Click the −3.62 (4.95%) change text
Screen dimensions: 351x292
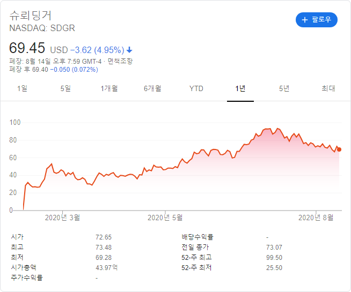[x=97, y=50]
